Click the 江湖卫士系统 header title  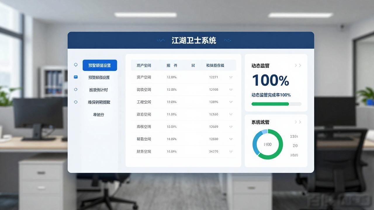click(x=194, y=41)
